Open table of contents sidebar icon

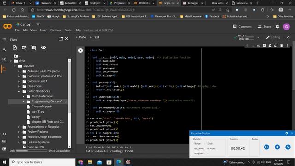4,40
